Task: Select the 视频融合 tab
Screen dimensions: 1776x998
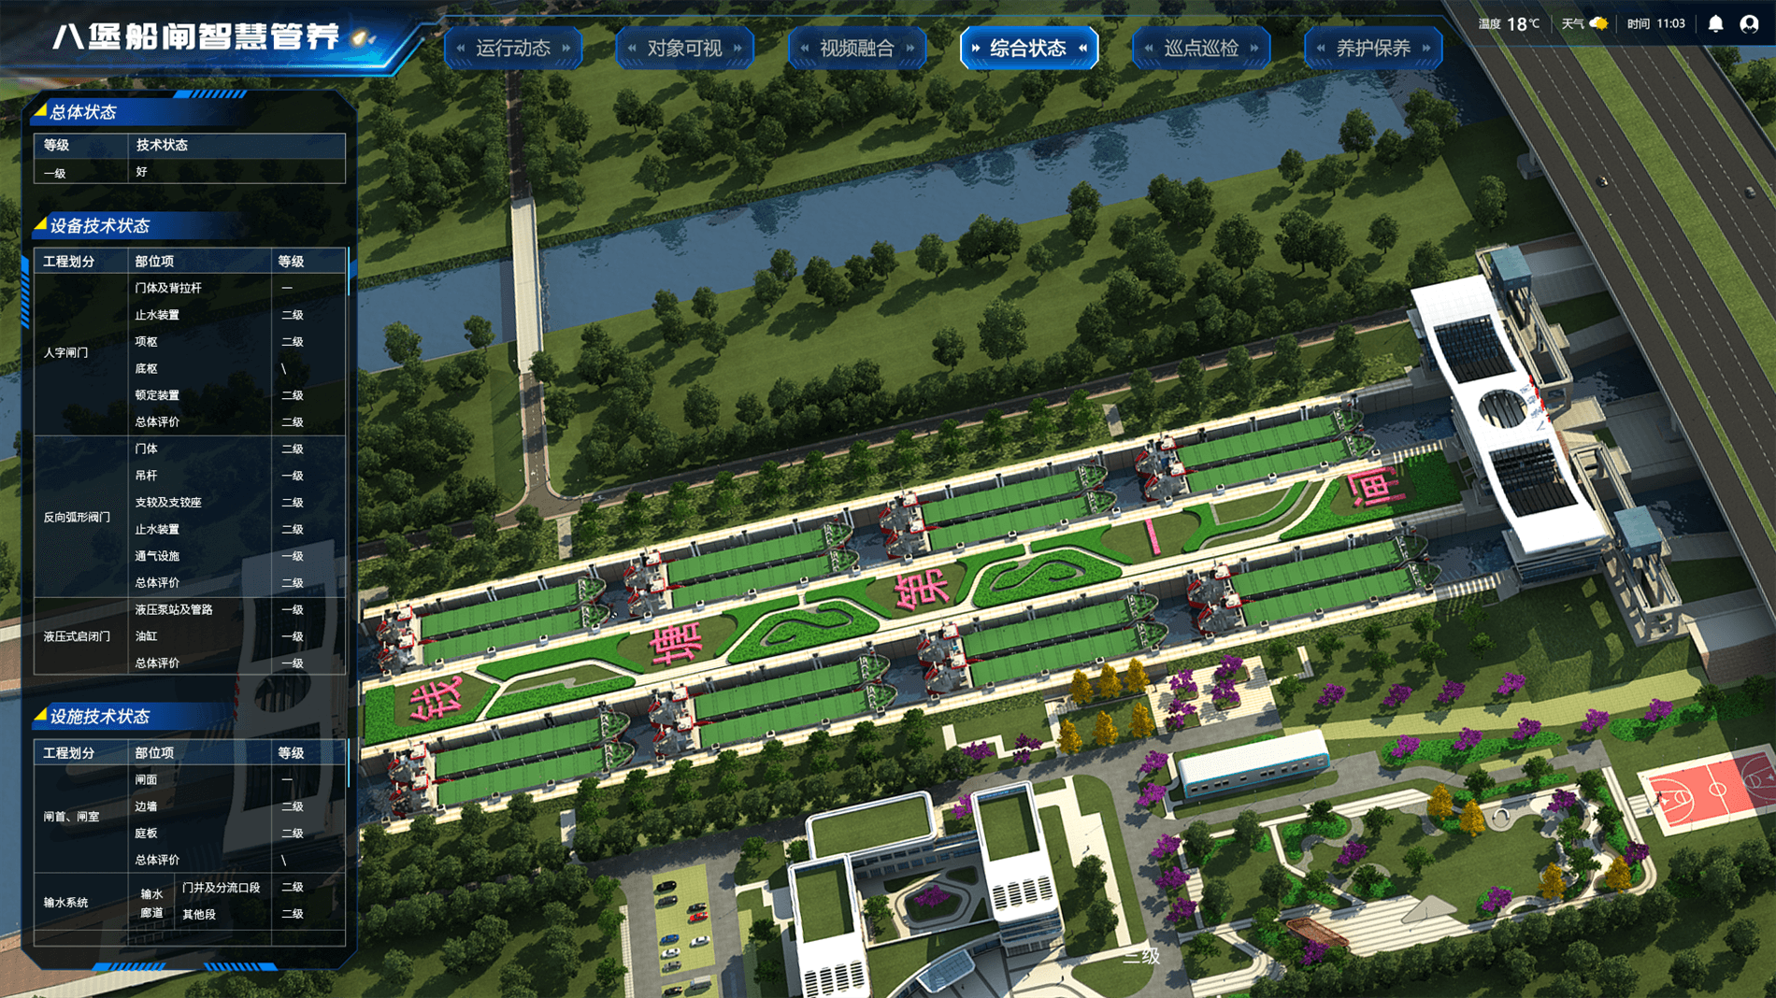Action: [x=856, y=49]
